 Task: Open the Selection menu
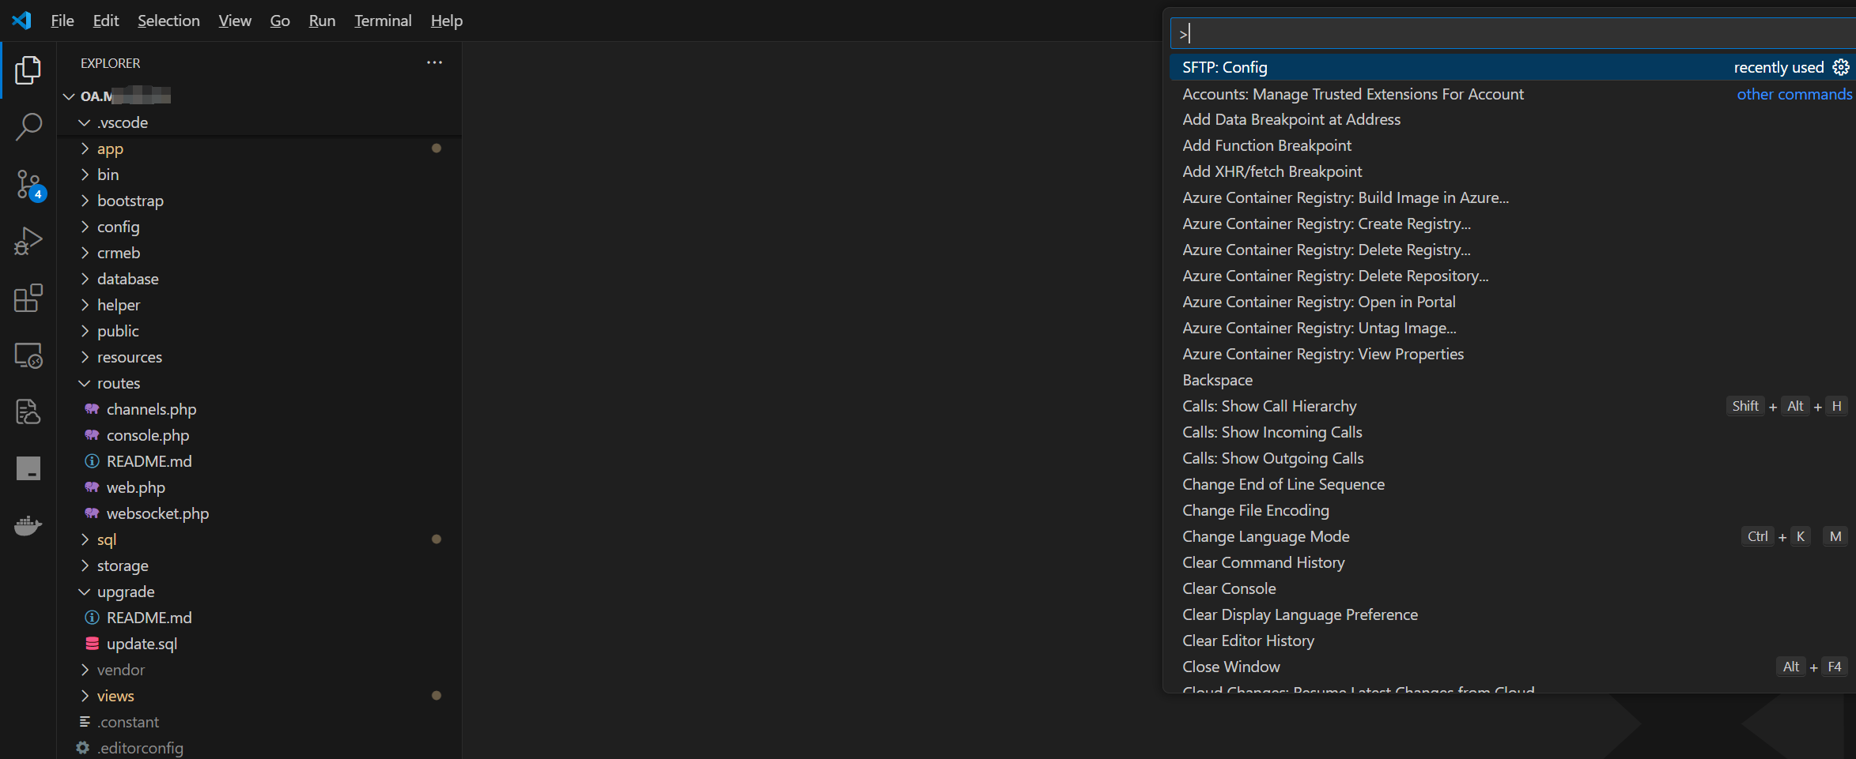[168, 21]
